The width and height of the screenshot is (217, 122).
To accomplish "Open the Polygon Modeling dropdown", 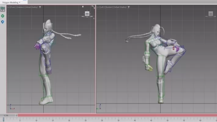I will click(x=11, y=2).
